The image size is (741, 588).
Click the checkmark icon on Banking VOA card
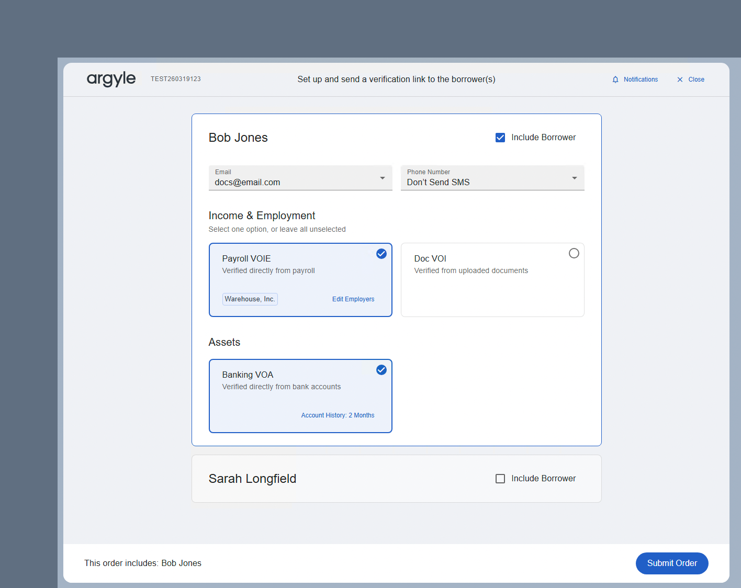[x=381, y=370]
